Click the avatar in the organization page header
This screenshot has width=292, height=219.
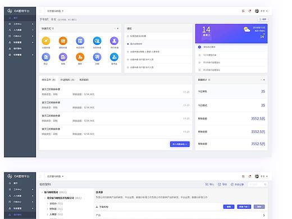[257, 176]
